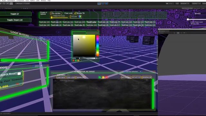The width and height of the screenshot is (206, 116).
Task: Open the Component menu
Action: (x=20, y=1)
